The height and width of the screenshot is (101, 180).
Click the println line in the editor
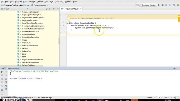coord(97,28)
